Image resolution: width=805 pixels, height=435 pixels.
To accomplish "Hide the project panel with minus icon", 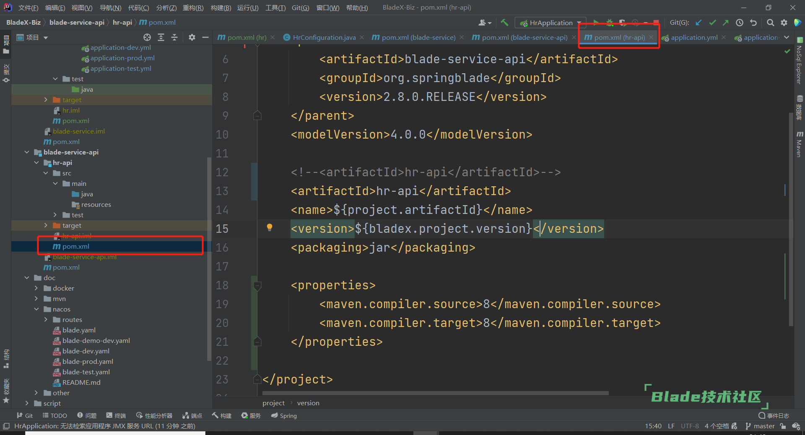I will coord(205,38).
